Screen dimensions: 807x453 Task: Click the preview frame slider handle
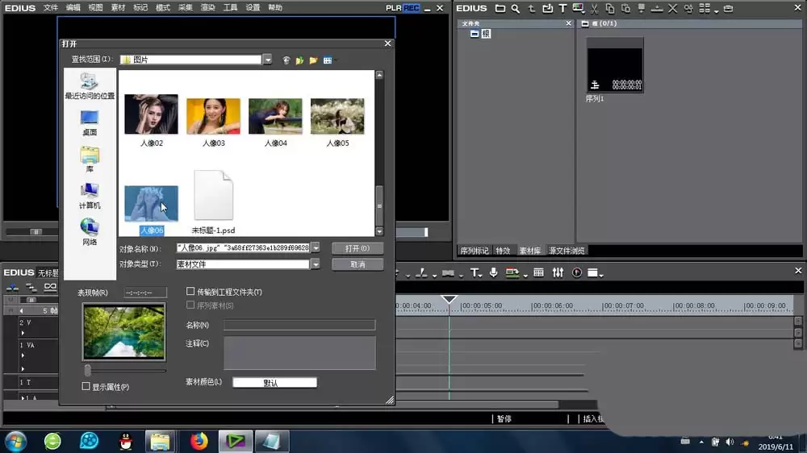coord(87,370)
